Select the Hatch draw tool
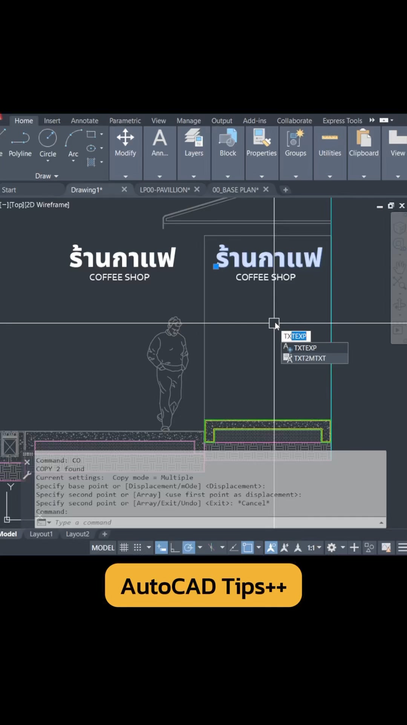 (x=91, y=162)
